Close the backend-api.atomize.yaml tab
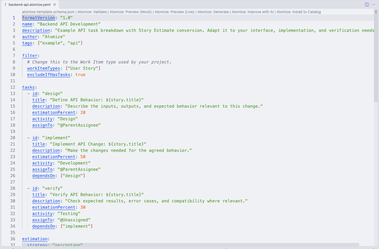 pyautogui.click(x=54, y=4)
